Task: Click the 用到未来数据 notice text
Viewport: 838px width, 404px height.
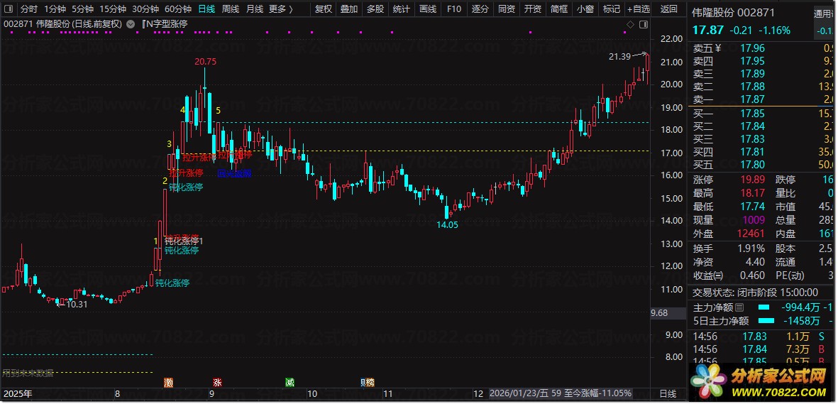Action: point(28,373)
